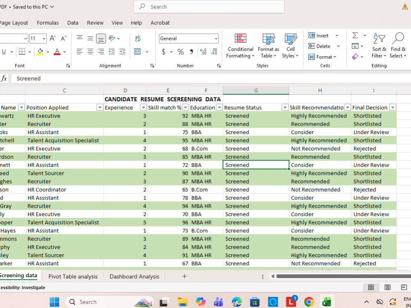Screen dimensions: 411x308
Task: Increase font size with the larger A icon
Action: tap(53, 39)
